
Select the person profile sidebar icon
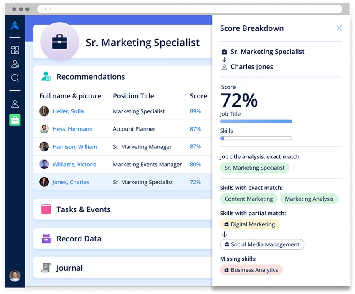click(15, 104)
